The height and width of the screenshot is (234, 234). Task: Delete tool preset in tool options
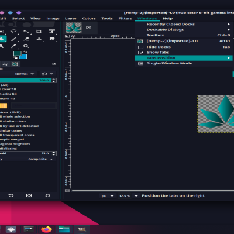(x=29, y=195)
